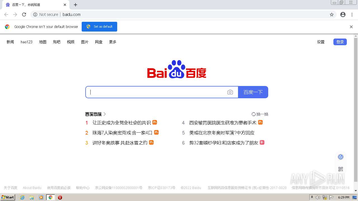Image resolution: width=358 pixels, height=201 pixels.
Task: Click the 百度一下 search button
Action: [x=253, y=92]
